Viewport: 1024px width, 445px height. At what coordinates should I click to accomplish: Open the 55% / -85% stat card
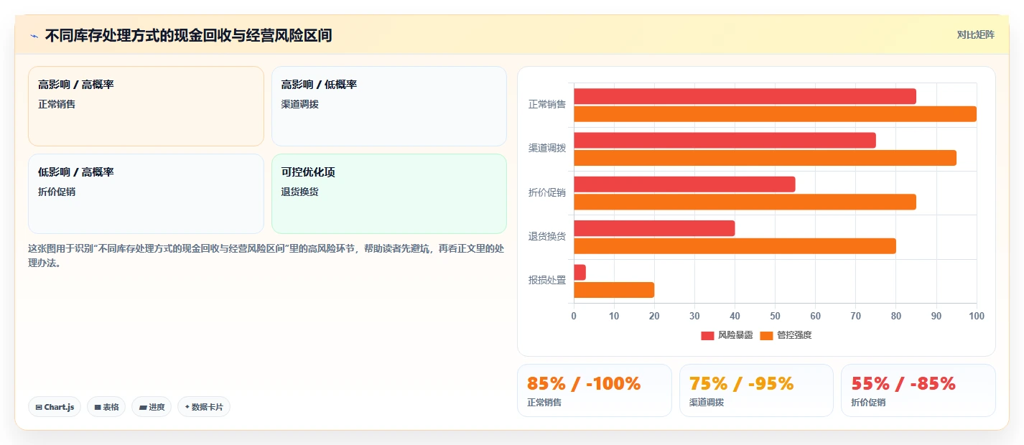(x=918, y=390)
